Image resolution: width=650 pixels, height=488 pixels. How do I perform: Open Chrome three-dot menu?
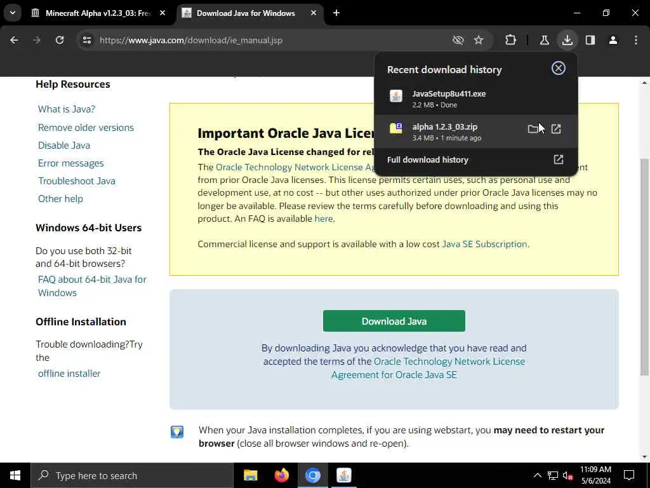coord(636,40)
